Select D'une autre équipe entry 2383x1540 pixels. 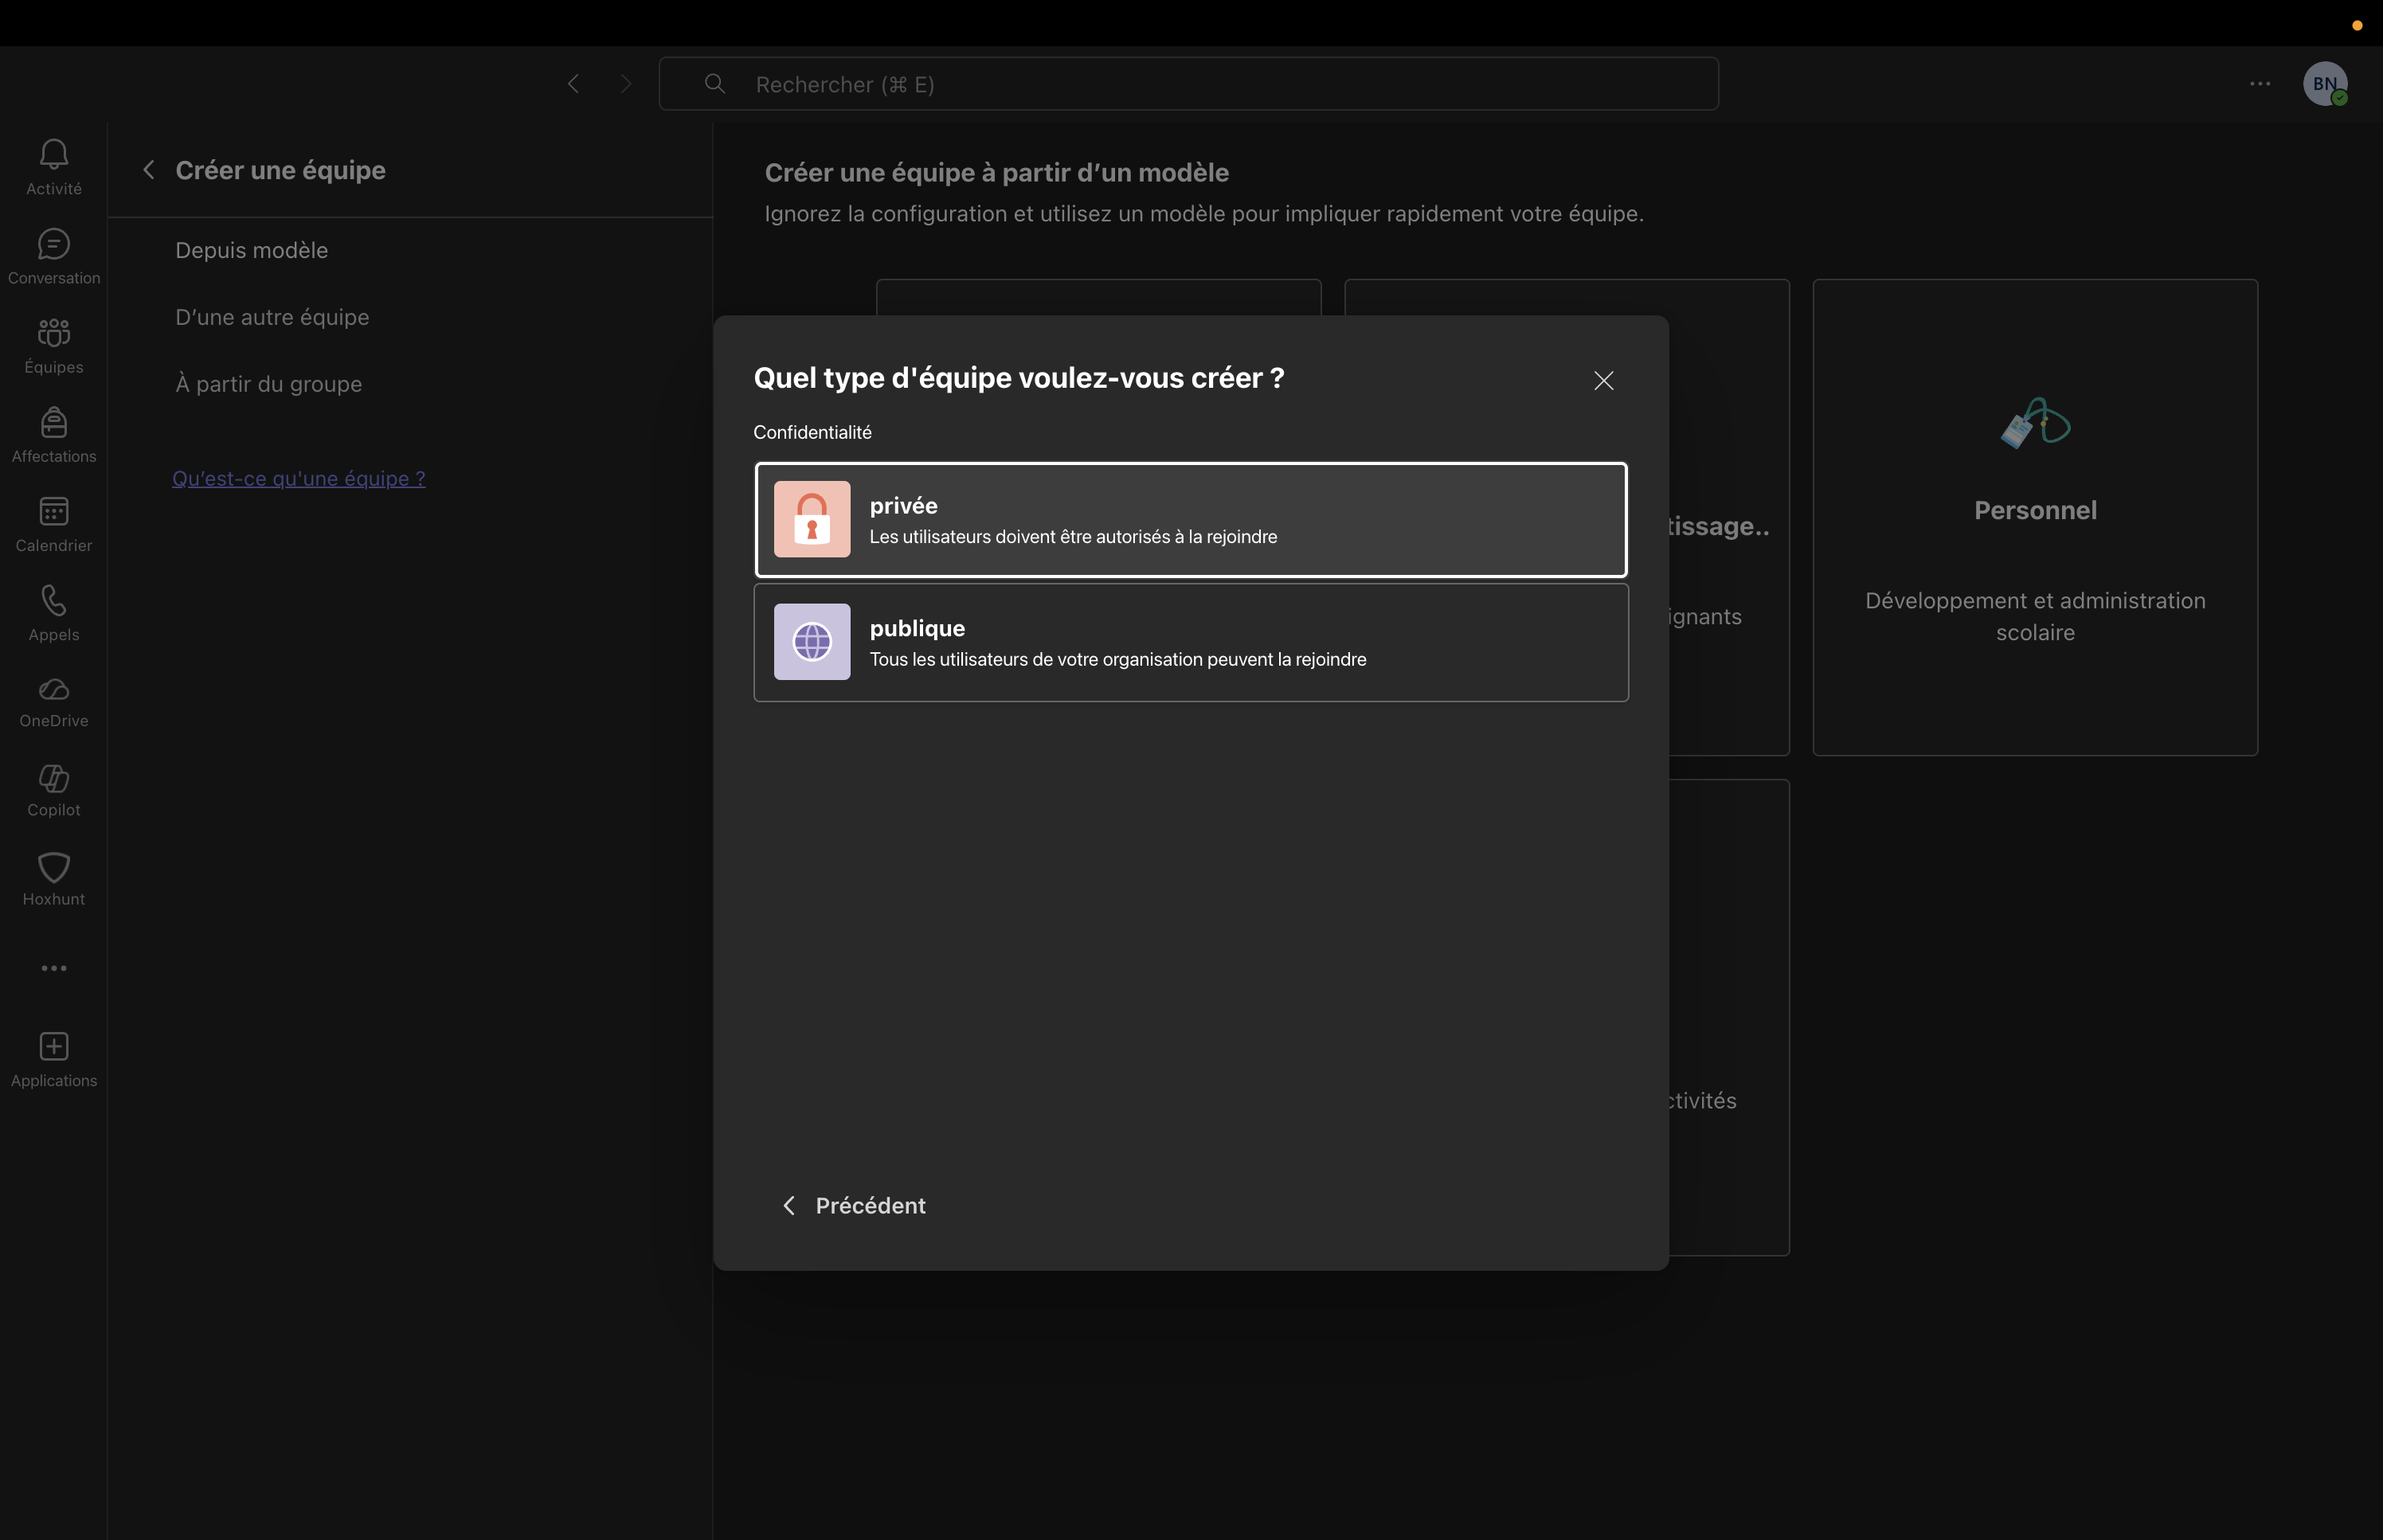272,318
